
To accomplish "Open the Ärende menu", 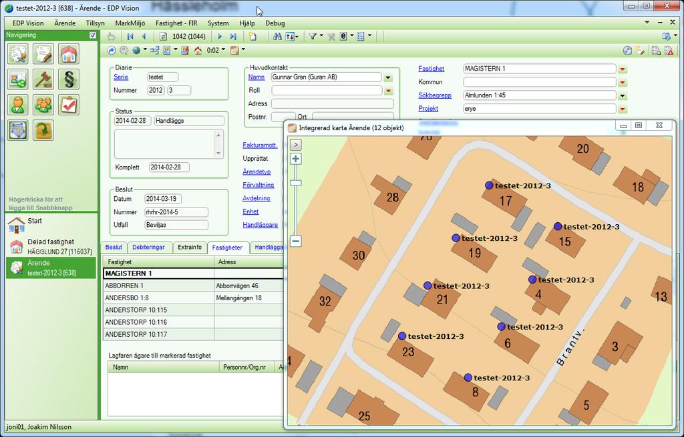I will [x=65, y=23].
